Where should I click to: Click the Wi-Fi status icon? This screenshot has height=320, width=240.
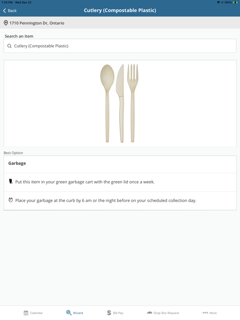point(218,2)
